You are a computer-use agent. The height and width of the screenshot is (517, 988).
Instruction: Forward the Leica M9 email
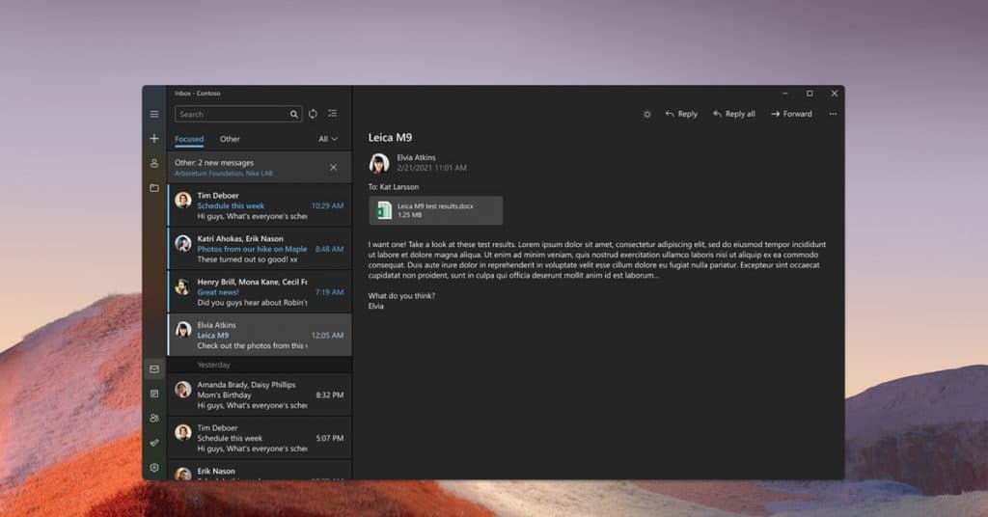coord(791,114)
